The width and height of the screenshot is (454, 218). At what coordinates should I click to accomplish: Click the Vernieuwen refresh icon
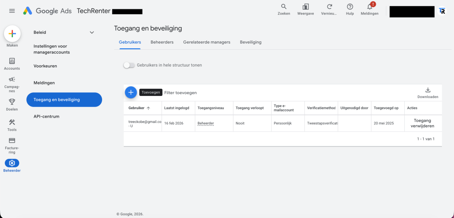coord(329,7)
